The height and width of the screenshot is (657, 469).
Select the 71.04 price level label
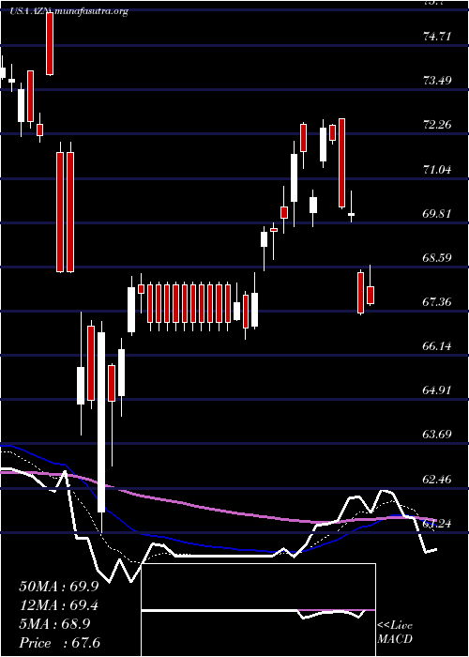(x=437, y=170)
